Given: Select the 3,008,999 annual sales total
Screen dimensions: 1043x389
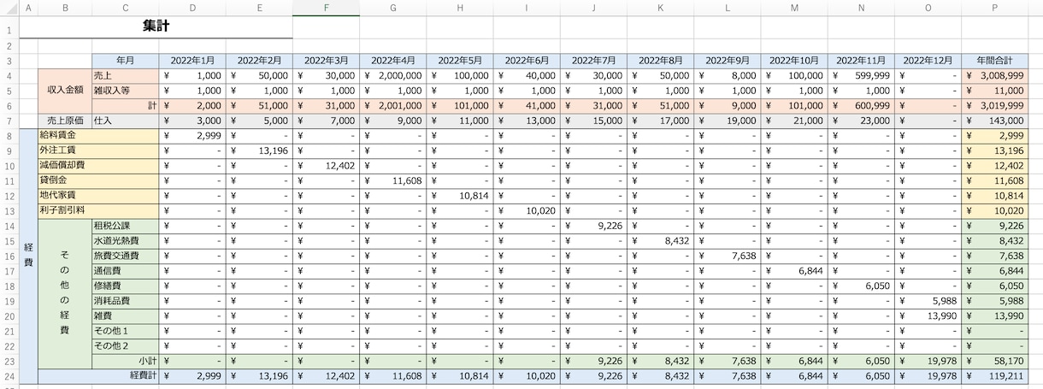Looking at the screenshot, I should click(995, 76).
